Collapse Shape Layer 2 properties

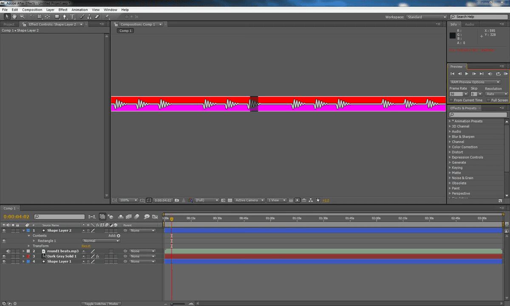24,230
